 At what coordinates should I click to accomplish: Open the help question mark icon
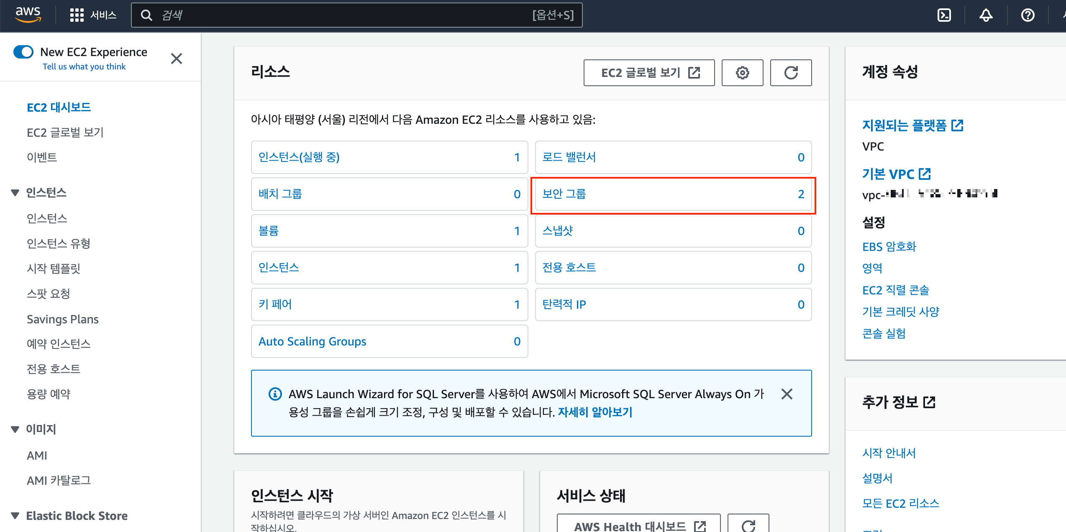click(1028, 15)
